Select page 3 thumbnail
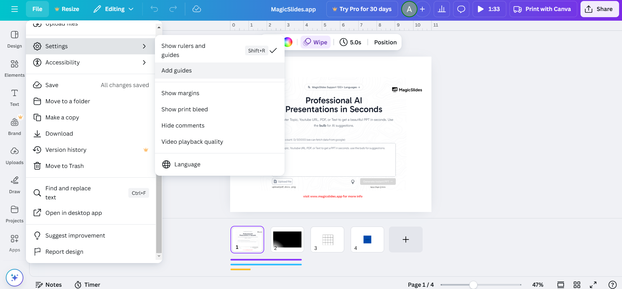Viewport: 622px width, 289px height. tap(327, 239)
